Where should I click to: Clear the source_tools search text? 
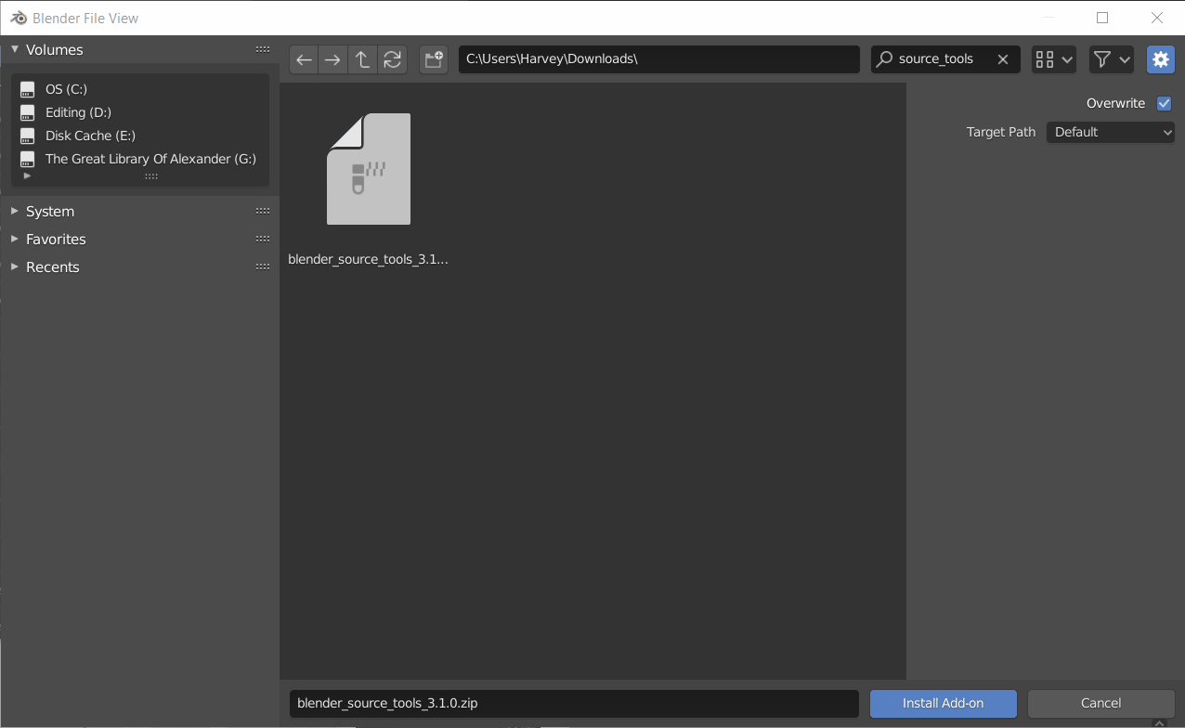click(1003, 59)
